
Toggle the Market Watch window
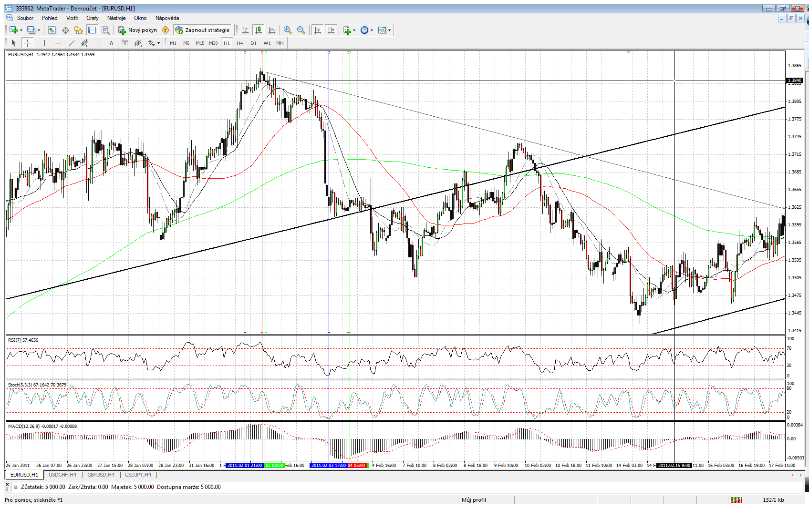coord(52,30)
